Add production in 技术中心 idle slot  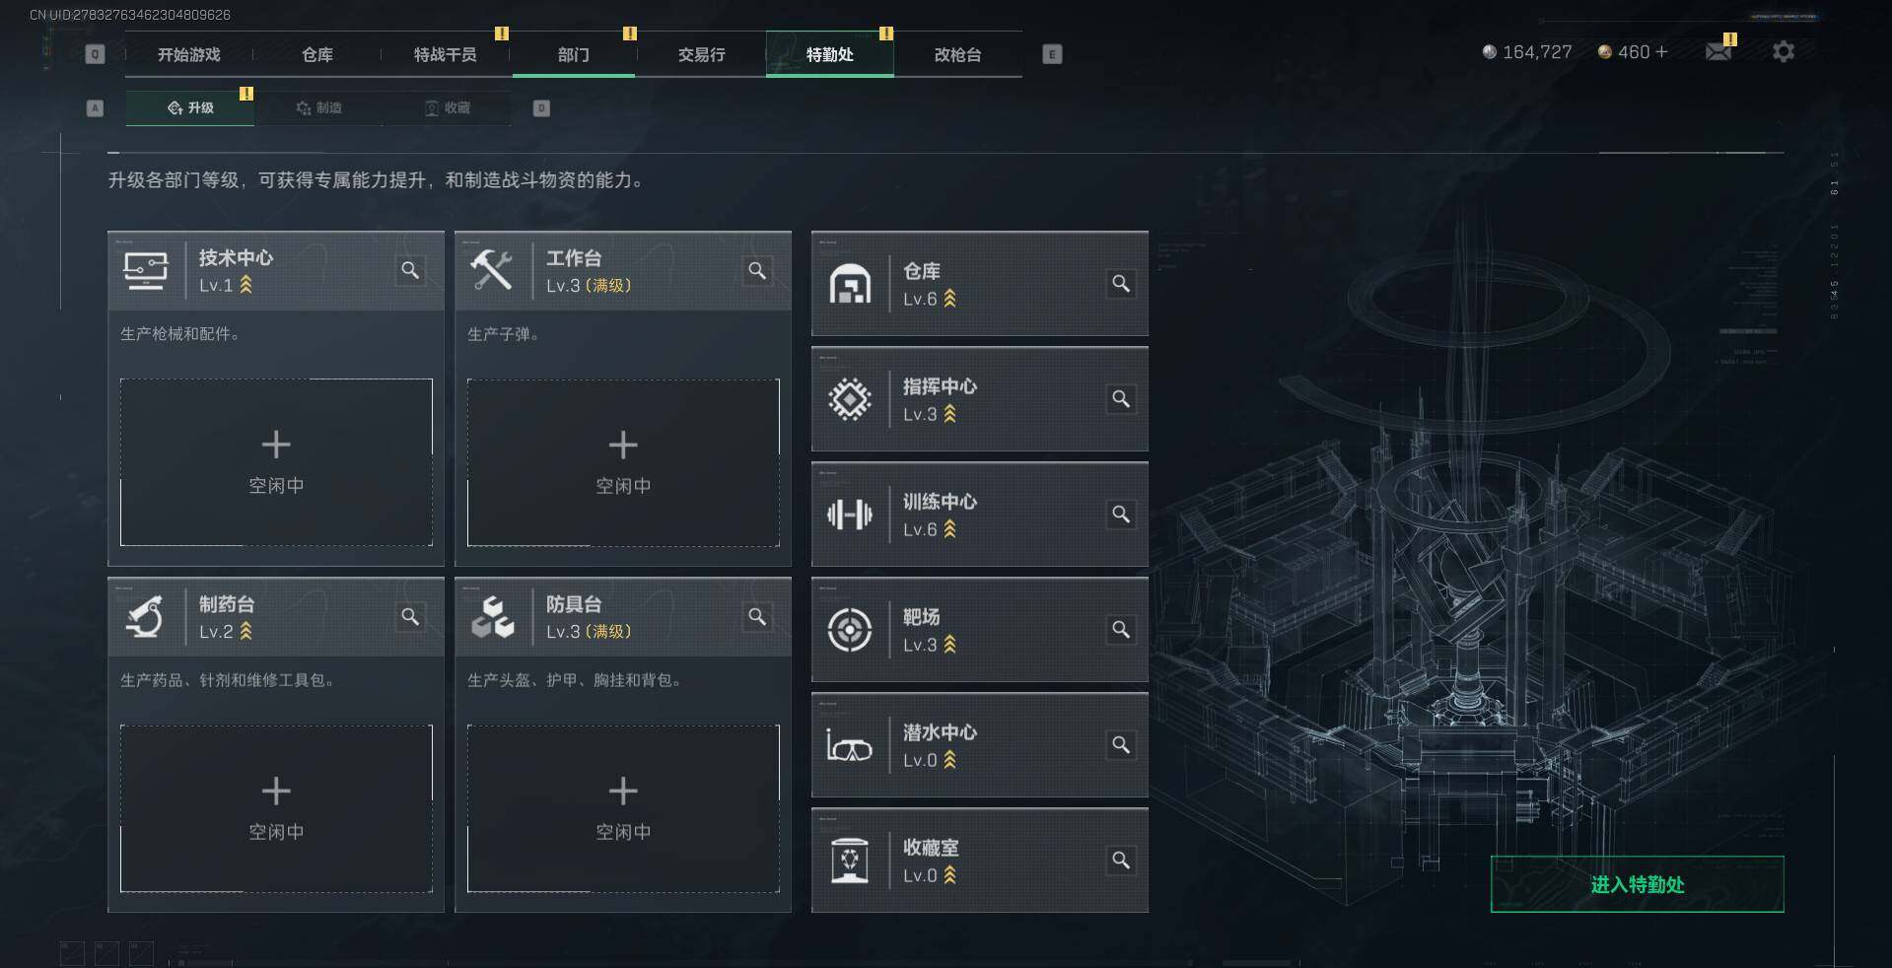[276, 462]
